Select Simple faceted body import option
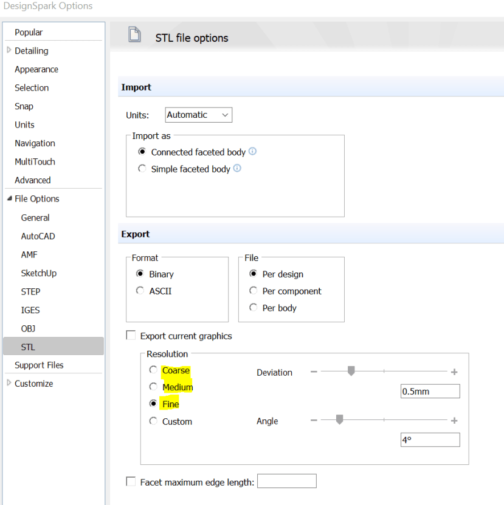This screenshot has width=504, height=505. [x=142, y=169]
